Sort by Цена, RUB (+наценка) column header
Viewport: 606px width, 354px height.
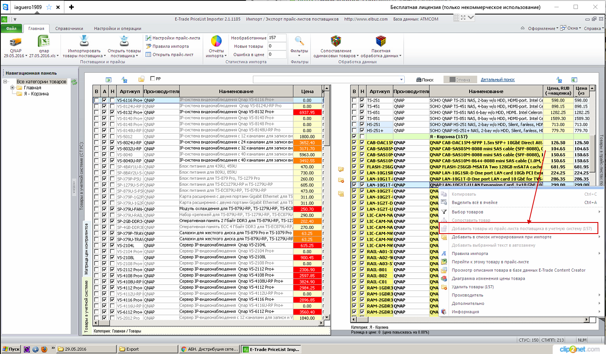[x=558, y=91]
